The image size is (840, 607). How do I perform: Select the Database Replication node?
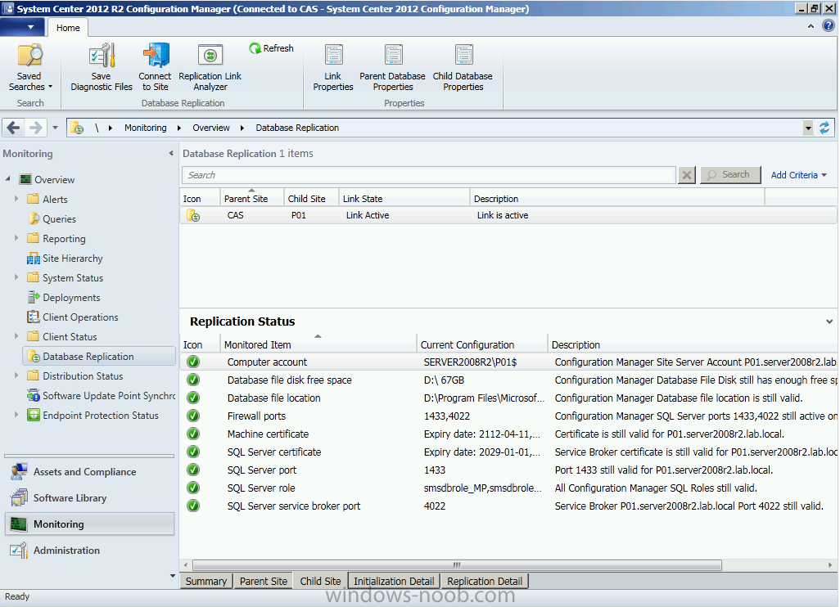[100, 357]
